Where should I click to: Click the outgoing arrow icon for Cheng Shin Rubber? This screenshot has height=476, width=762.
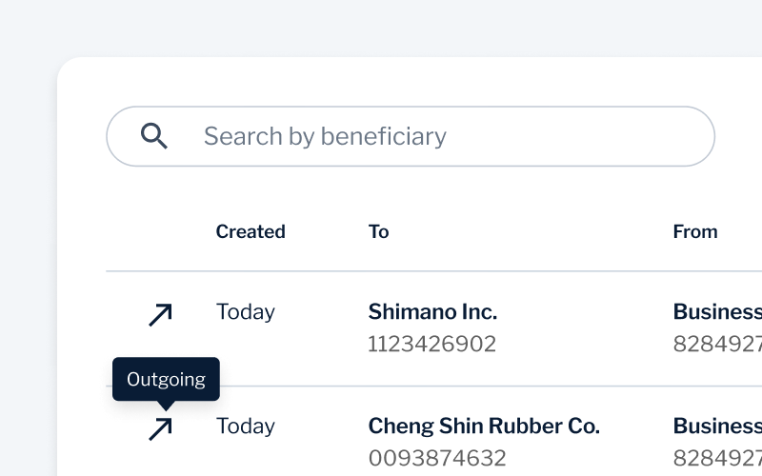pos(160,428)
